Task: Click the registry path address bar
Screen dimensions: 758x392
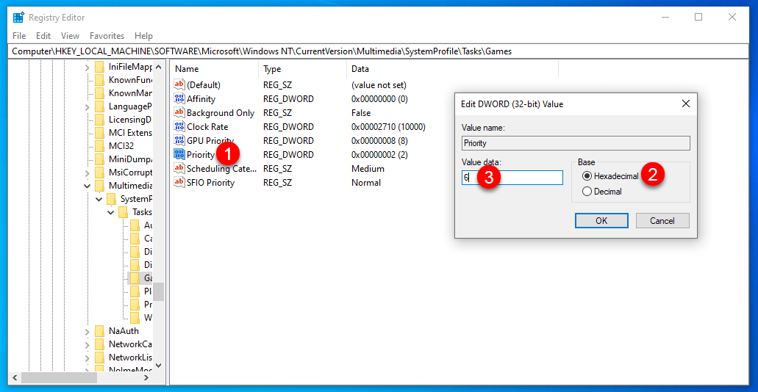Action: point(379,51)
